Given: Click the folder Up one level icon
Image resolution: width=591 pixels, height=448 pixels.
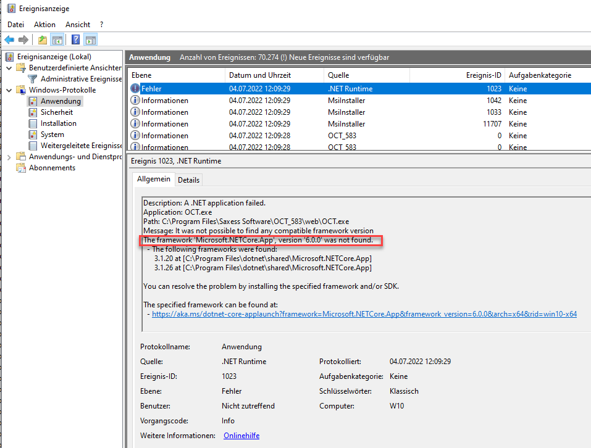Looking at the screenshot, I should pos(42,40).
